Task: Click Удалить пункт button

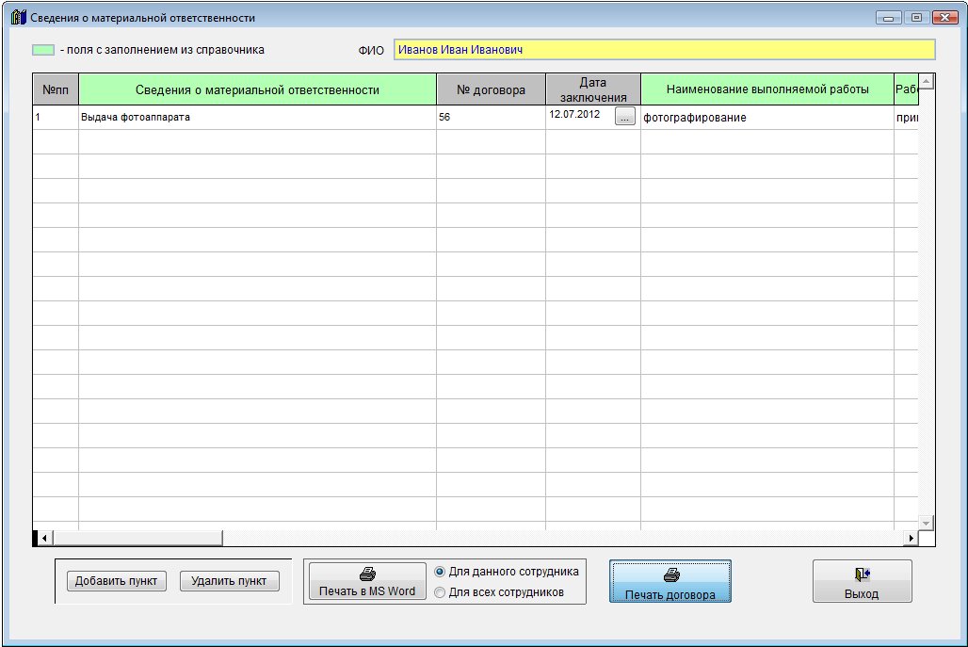Action: (x=229, y=581)
